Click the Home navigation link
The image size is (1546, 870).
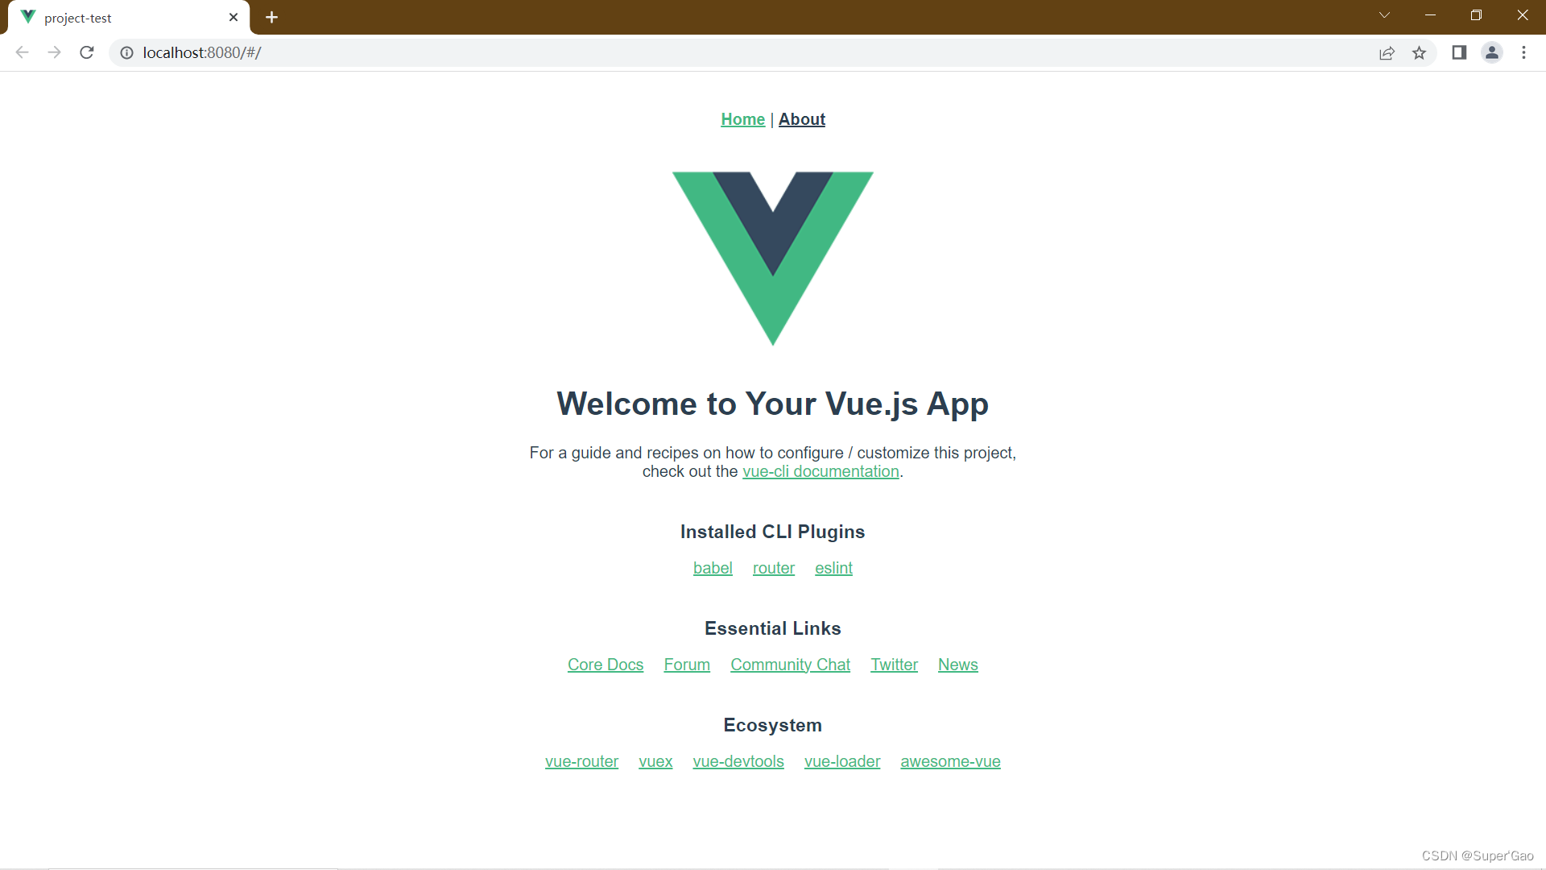(x=742, y=119)
